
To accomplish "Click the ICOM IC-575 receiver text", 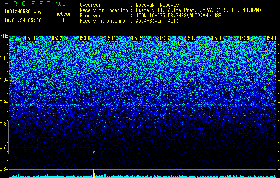I will click(x=179, y=16).
